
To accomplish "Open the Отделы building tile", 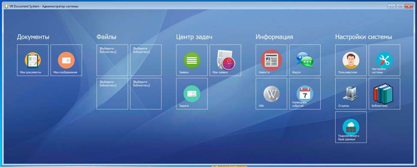I will [351, 94].
